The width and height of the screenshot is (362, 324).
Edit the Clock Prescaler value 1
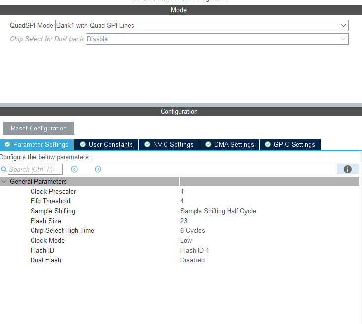(182, 192)
